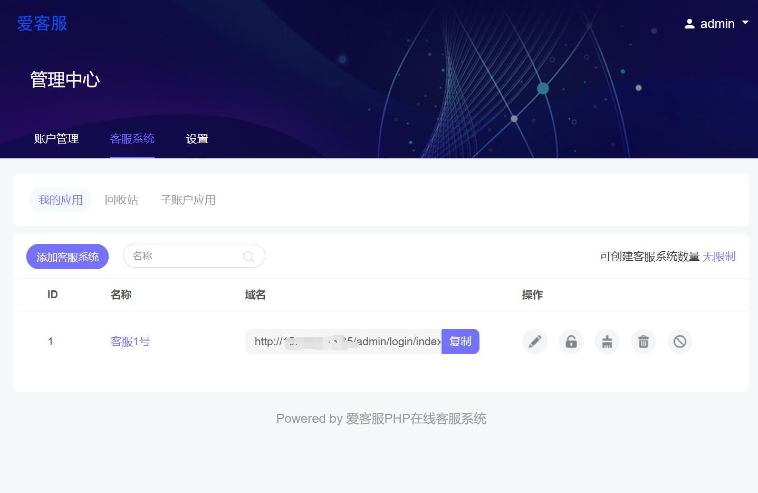
Task: Select the 我的应用 tab
Action: coord(60,200)
